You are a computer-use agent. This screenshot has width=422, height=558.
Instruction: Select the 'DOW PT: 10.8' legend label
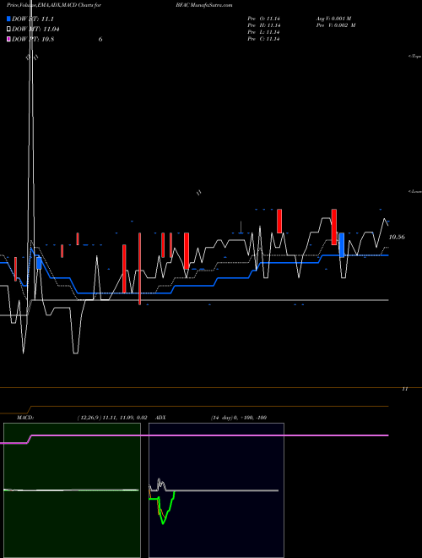tap(33, 39)
